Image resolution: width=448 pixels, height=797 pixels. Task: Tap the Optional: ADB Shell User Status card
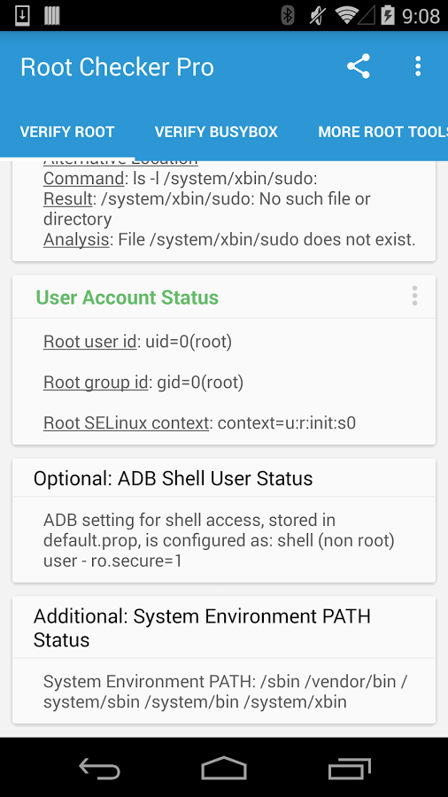coord(224,521)
